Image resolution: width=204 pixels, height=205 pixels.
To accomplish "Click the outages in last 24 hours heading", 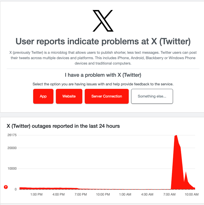I will pos(63,126).
